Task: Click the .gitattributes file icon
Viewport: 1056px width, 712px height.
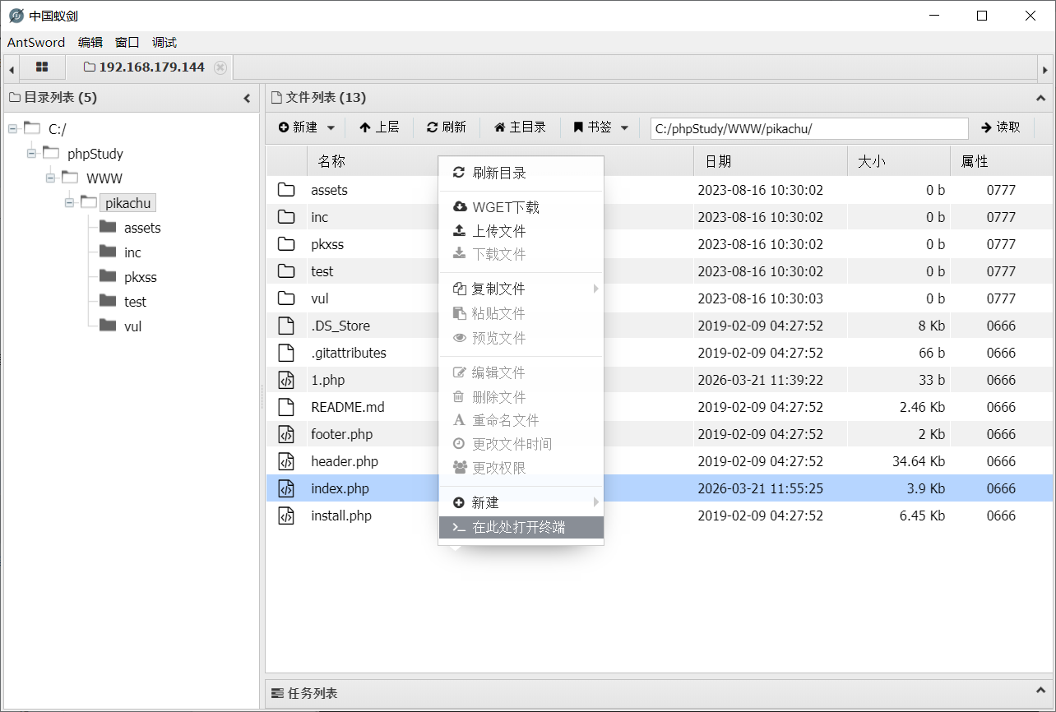Action: [x=286, y=353]
